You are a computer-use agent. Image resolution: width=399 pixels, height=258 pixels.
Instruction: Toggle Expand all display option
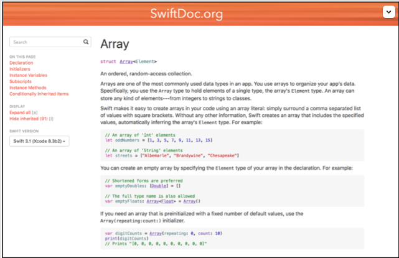tap(20, 113)
